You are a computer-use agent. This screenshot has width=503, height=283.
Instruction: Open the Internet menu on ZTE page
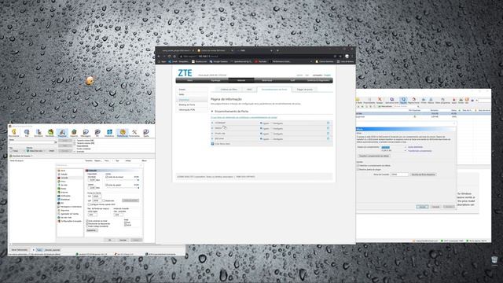pyautogui.click(x=241, y=80)
